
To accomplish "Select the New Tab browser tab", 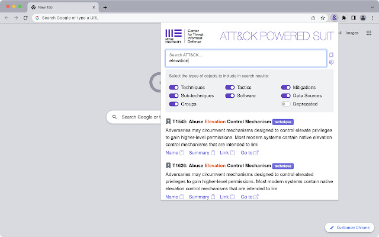I will point(63,7).
